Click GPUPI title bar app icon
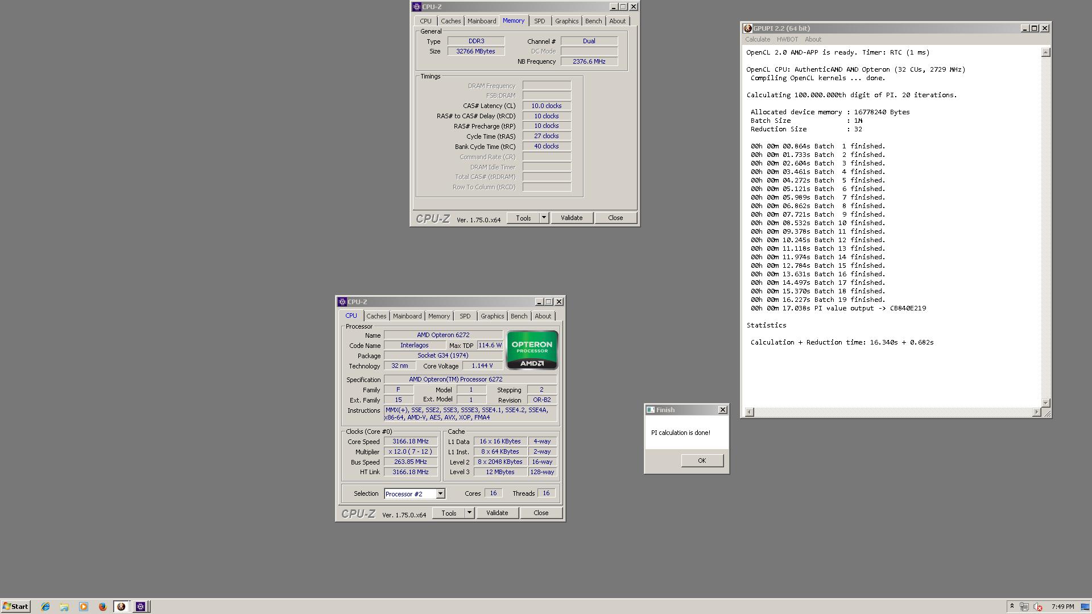Screen dimensions: 1092x614 (x=748, y=28)
